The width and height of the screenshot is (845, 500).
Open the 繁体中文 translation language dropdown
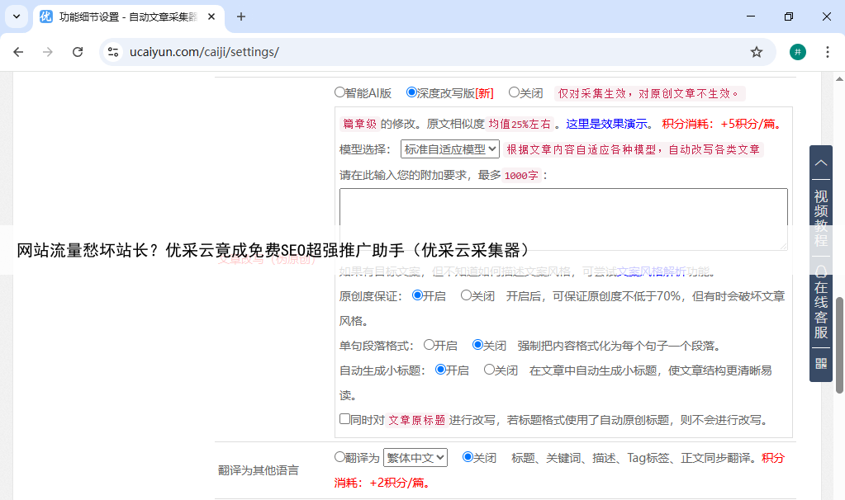tap(415, 457)
